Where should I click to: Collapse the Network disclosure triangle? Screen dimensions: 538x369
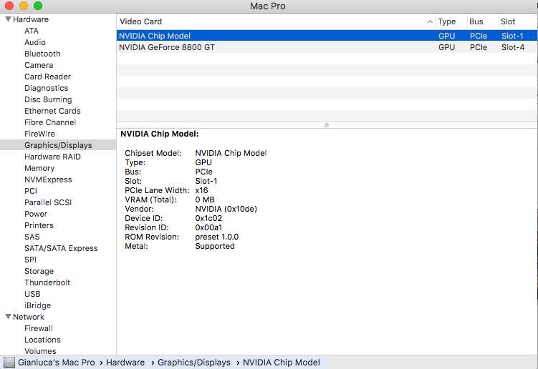[x=8, y=317]
